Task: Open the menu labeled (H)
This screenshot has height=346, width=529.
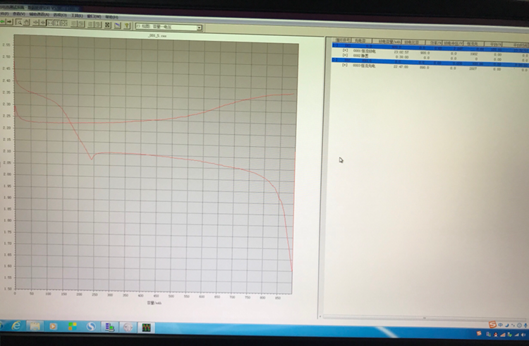Action: pos(111,16)
